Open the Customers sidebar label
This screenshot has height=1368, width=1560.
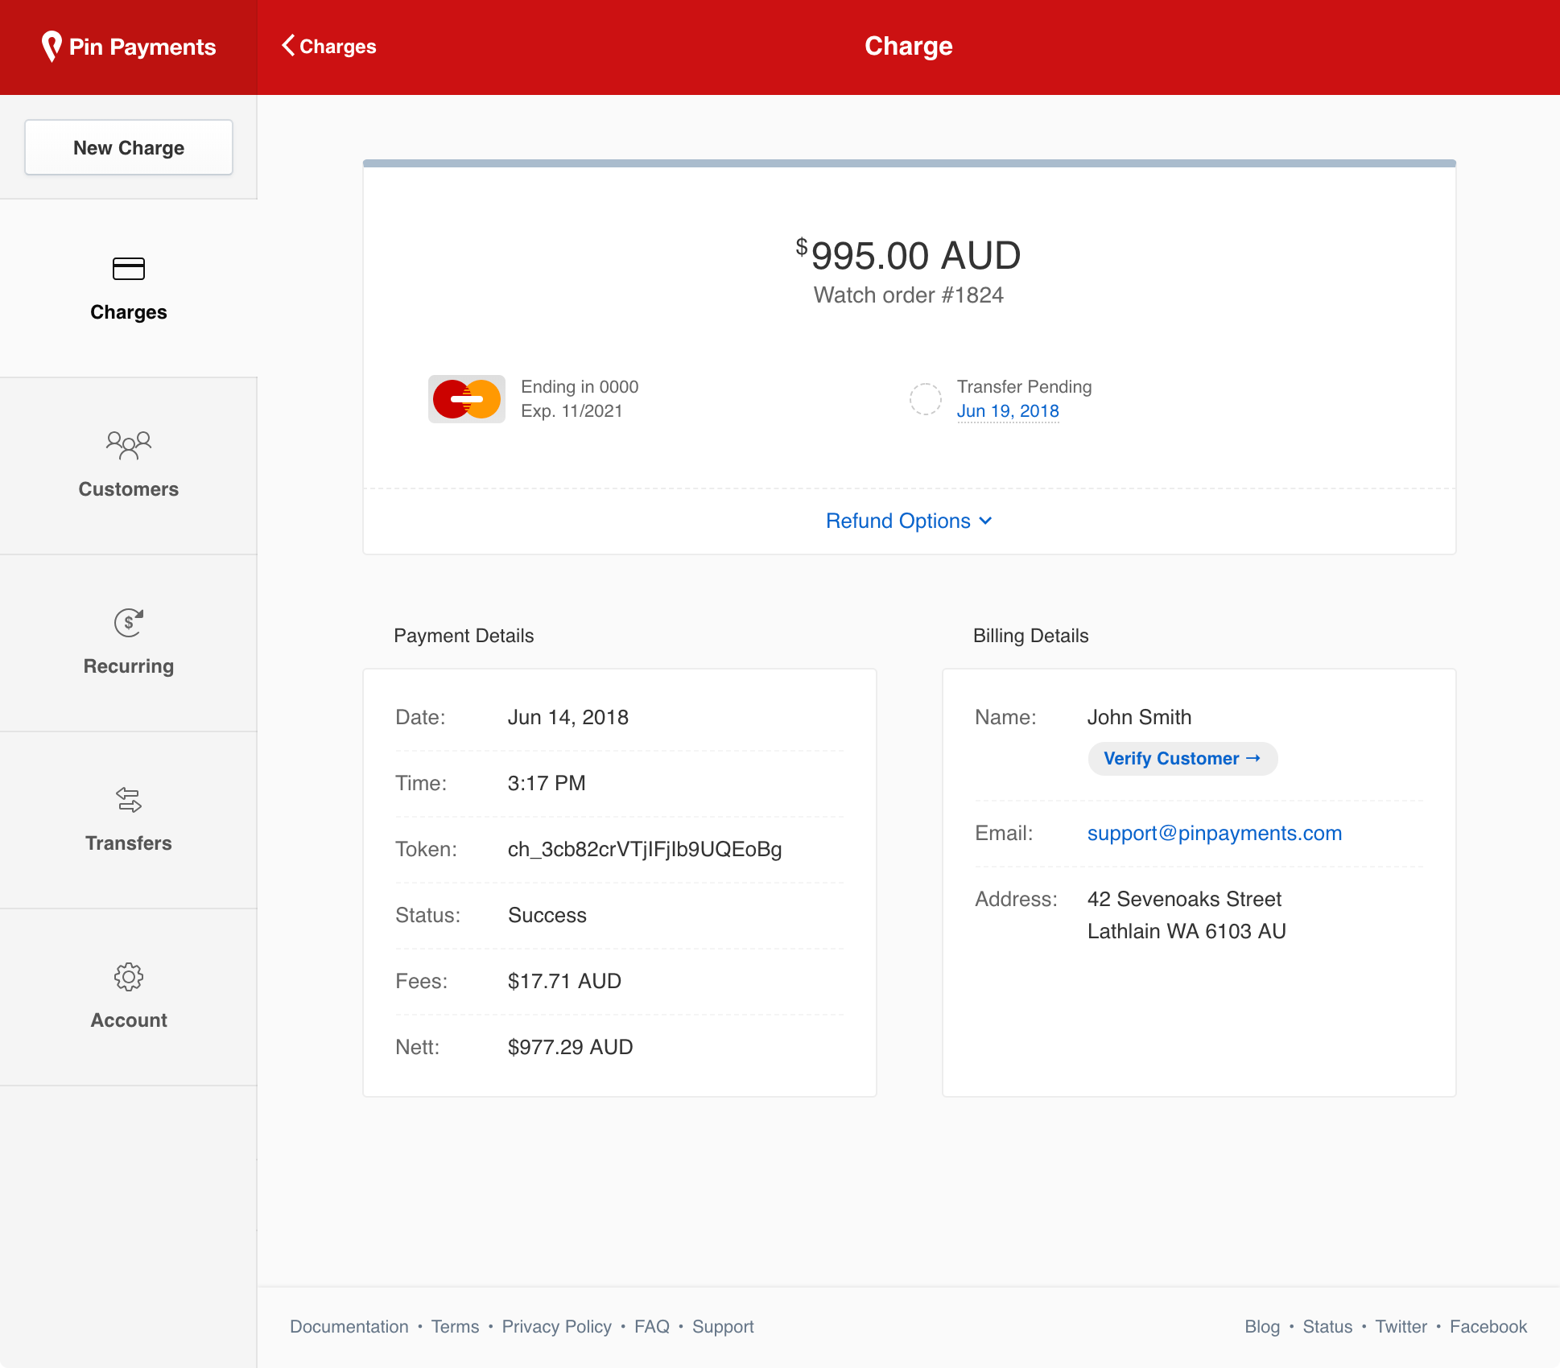pos(129,489)
